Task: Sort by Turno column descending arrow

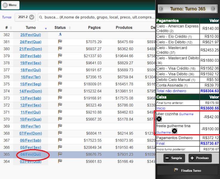Action: (x=46, y=29)
